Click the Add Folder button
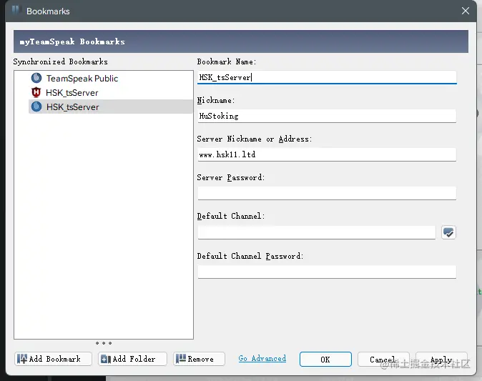Image resolution: width=482 pixels, height=381 pixels. [x=132, y=359]
